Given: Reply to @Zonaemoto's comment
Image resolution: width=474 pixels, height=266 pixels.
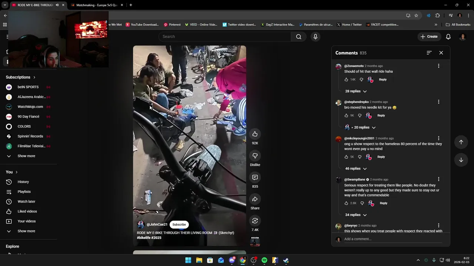Looking at the screenshot, I should [x=383, y=79].
